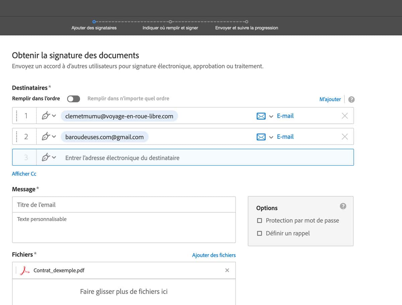This screenshot has width=402, height=305.
Task: Enable Protection par mot de passe checkbox
Action: click(x=259, y=221)
